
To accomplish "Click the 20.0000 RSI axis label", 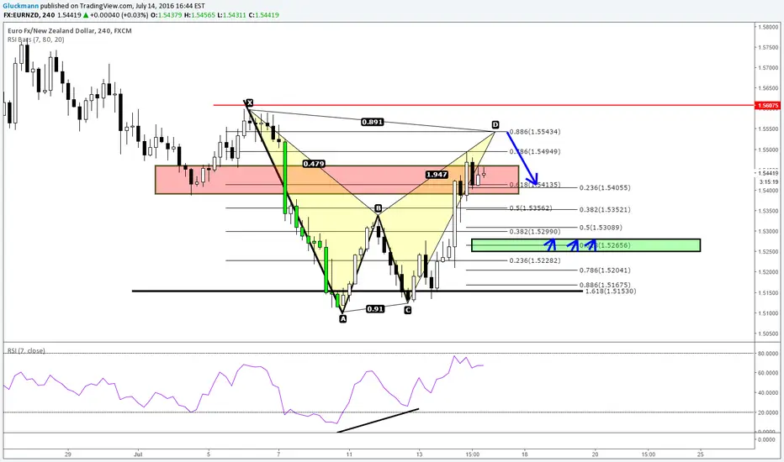I will click(767, 413).
